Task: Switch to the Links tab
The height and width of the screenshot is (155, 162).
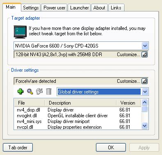Action: pyautogui.click(x=116, y=8)
